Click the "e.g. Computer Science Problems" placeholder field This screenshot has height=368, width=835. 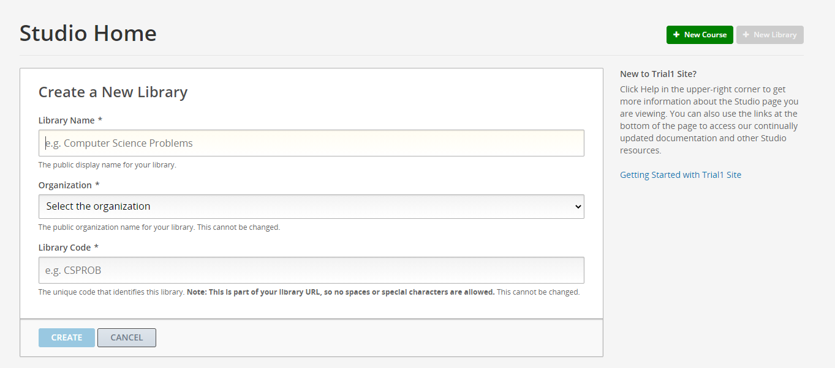coord(311,142)
